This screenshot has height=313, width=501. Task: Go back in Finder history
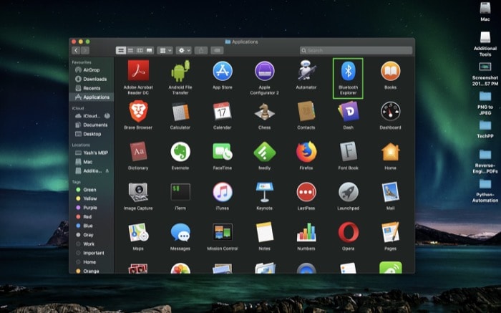[x=76, y=50]
